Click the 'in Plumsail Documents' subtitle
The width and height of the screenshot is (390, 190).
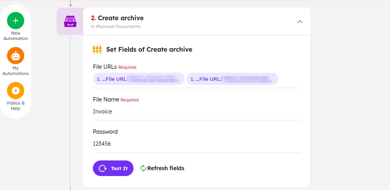[116, 26]
